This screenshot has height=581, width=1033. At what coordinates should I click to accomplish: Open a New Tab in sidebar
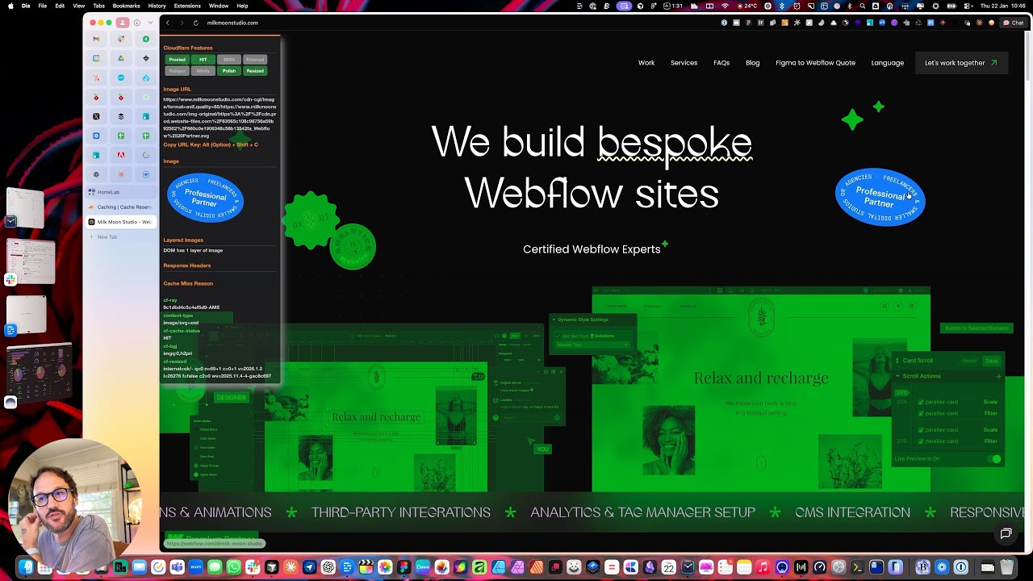point(122,237)
